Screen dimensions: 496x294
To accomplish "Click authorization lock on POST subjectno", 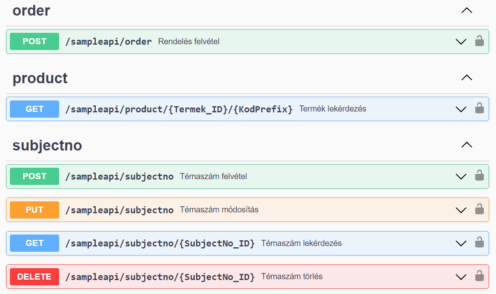I will click(479, 176).
